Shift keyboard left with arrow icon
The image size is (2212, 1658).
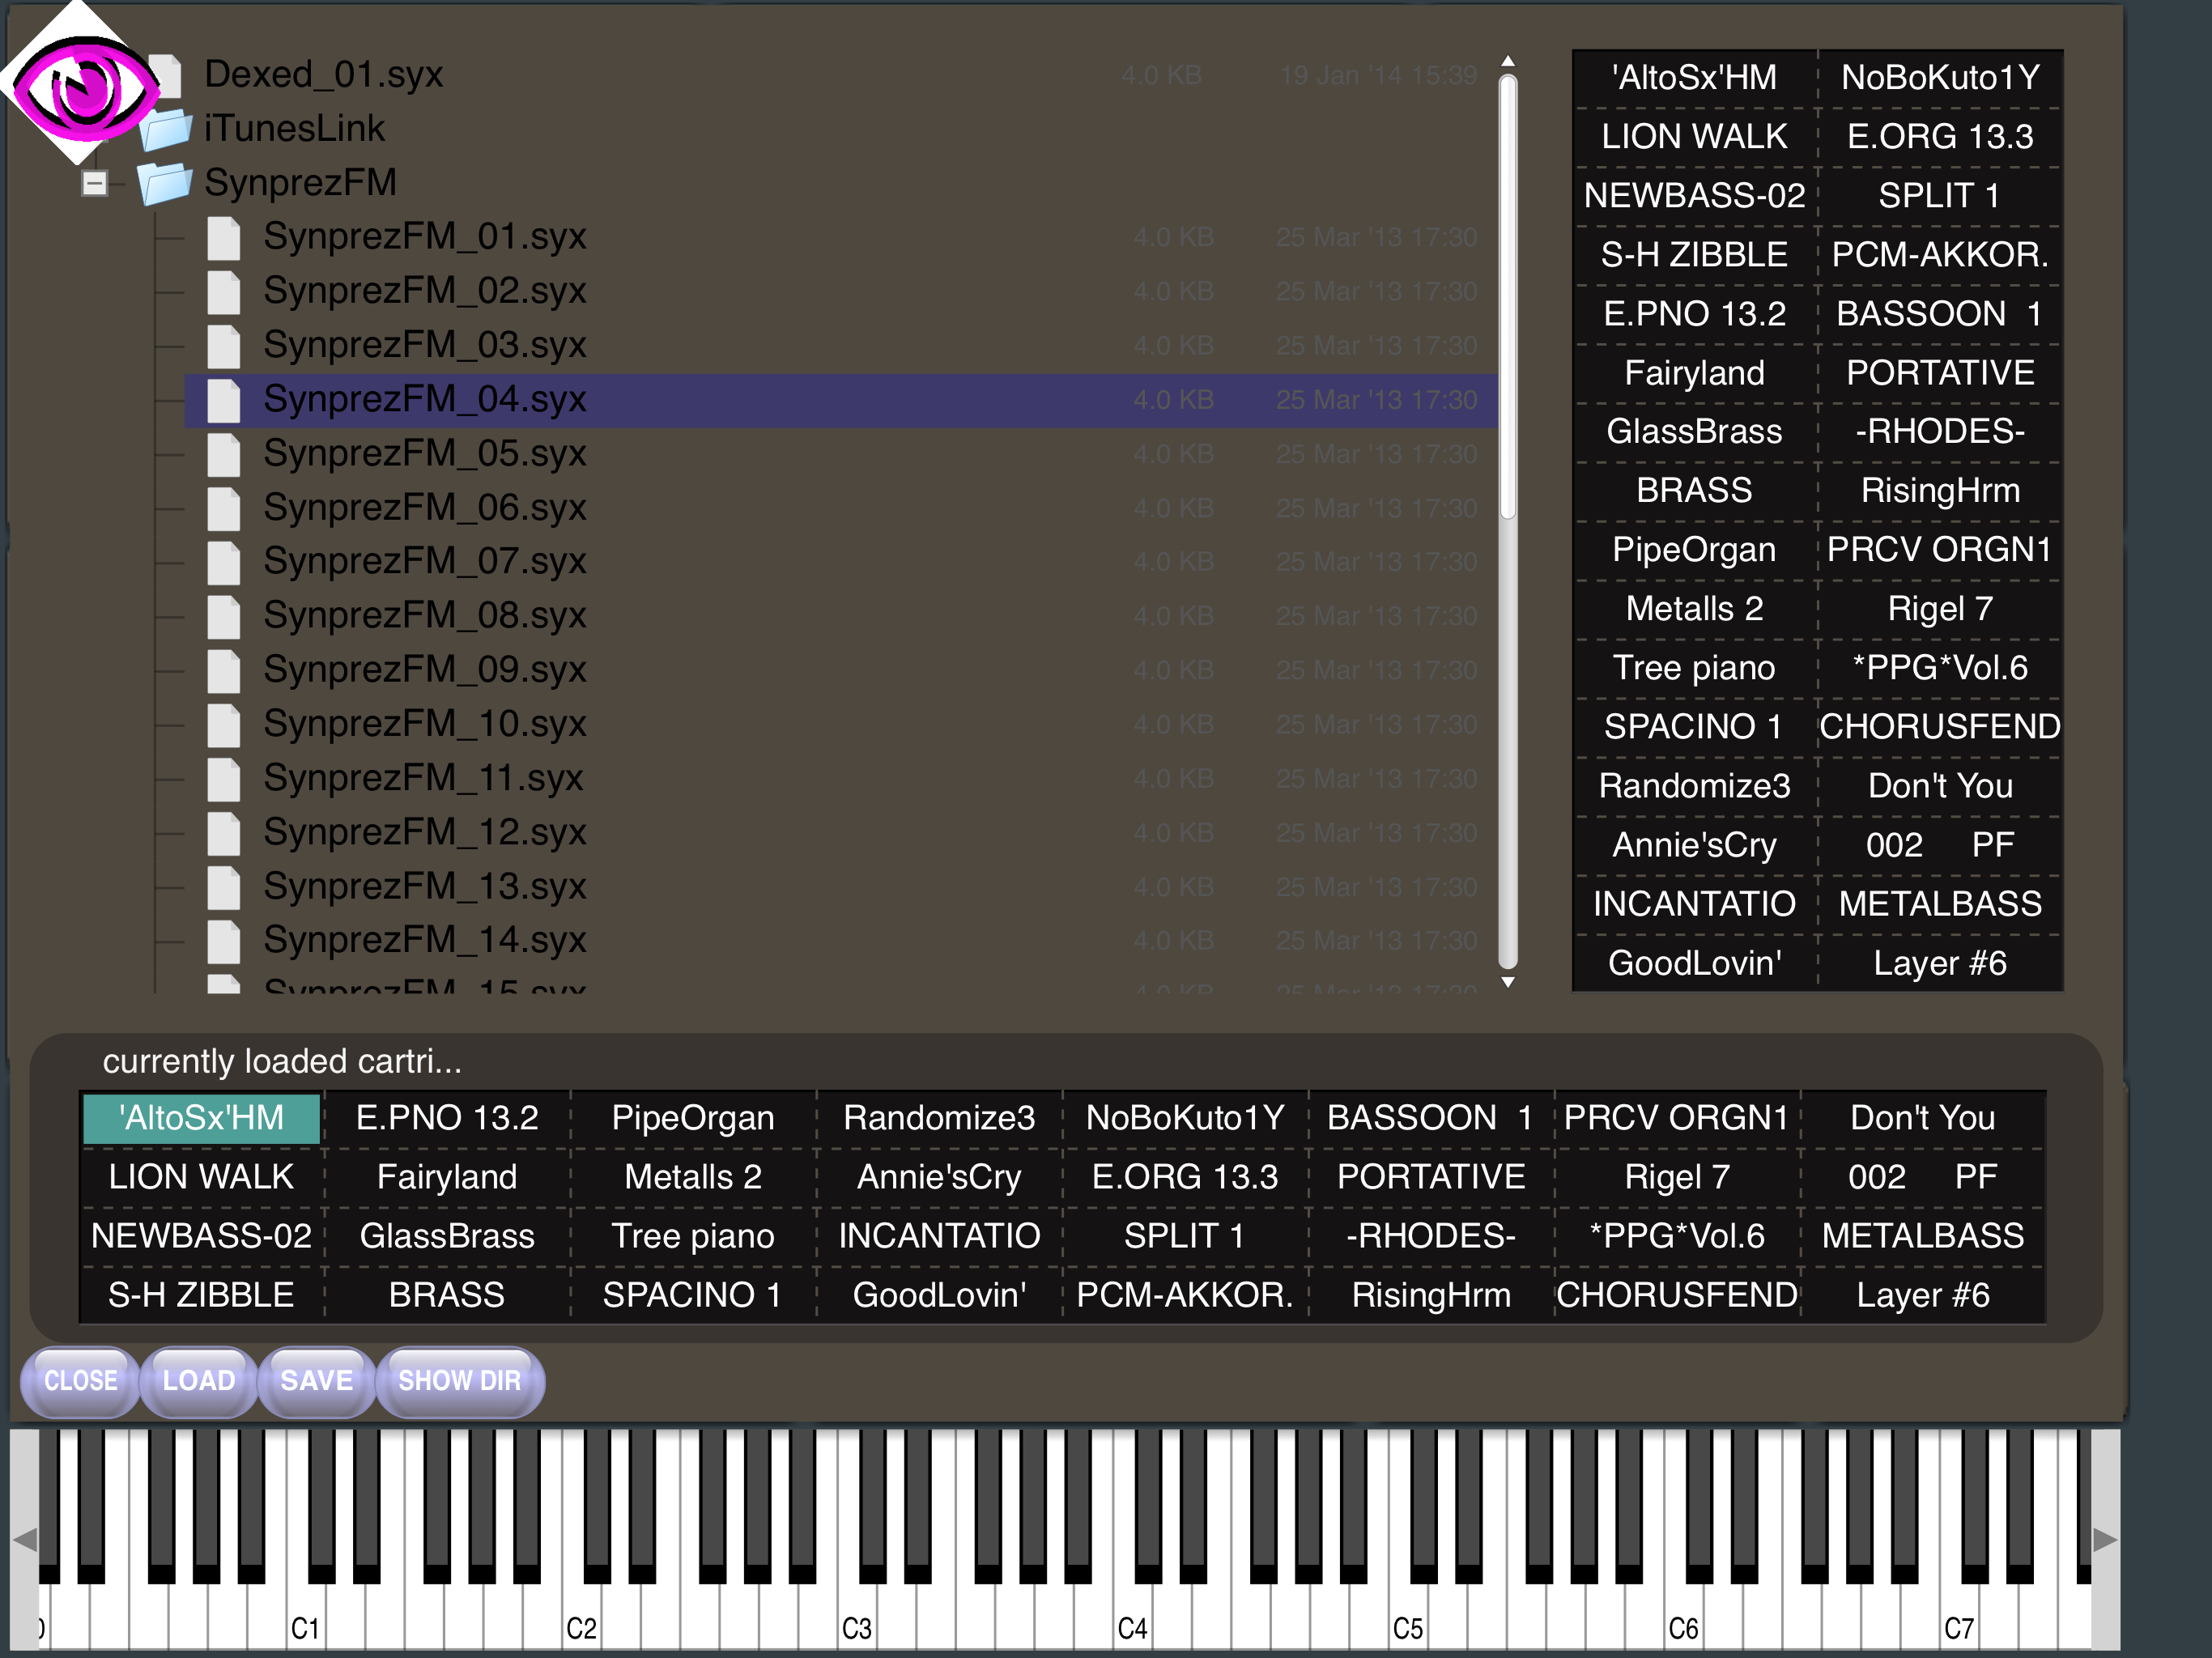tap(24, 1538)
